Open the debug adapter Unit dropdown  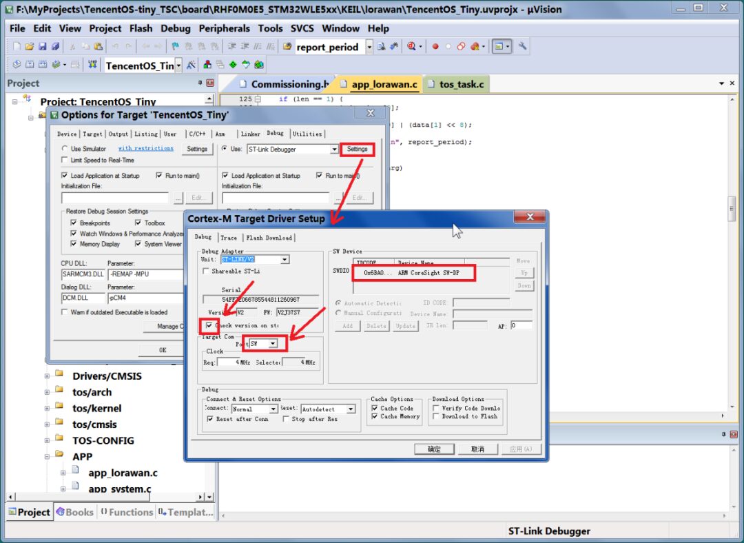pos(285,260)
